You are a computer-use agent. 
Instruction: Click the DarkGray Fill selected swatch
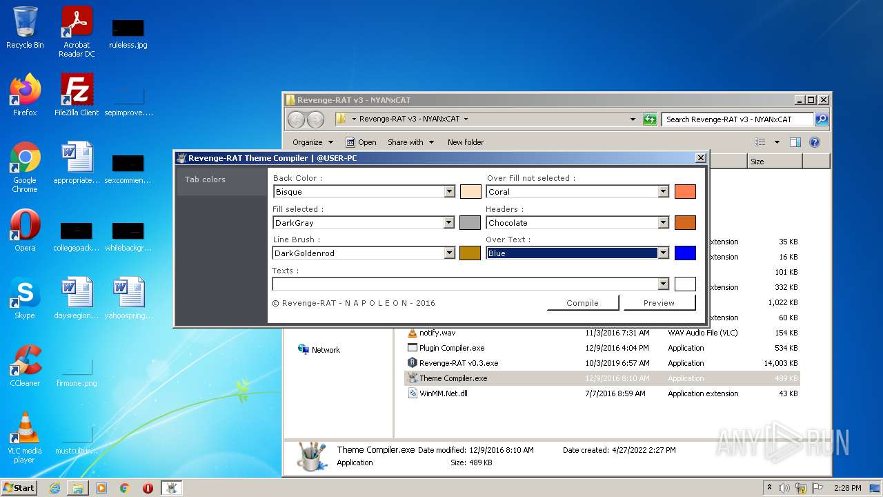470,222
